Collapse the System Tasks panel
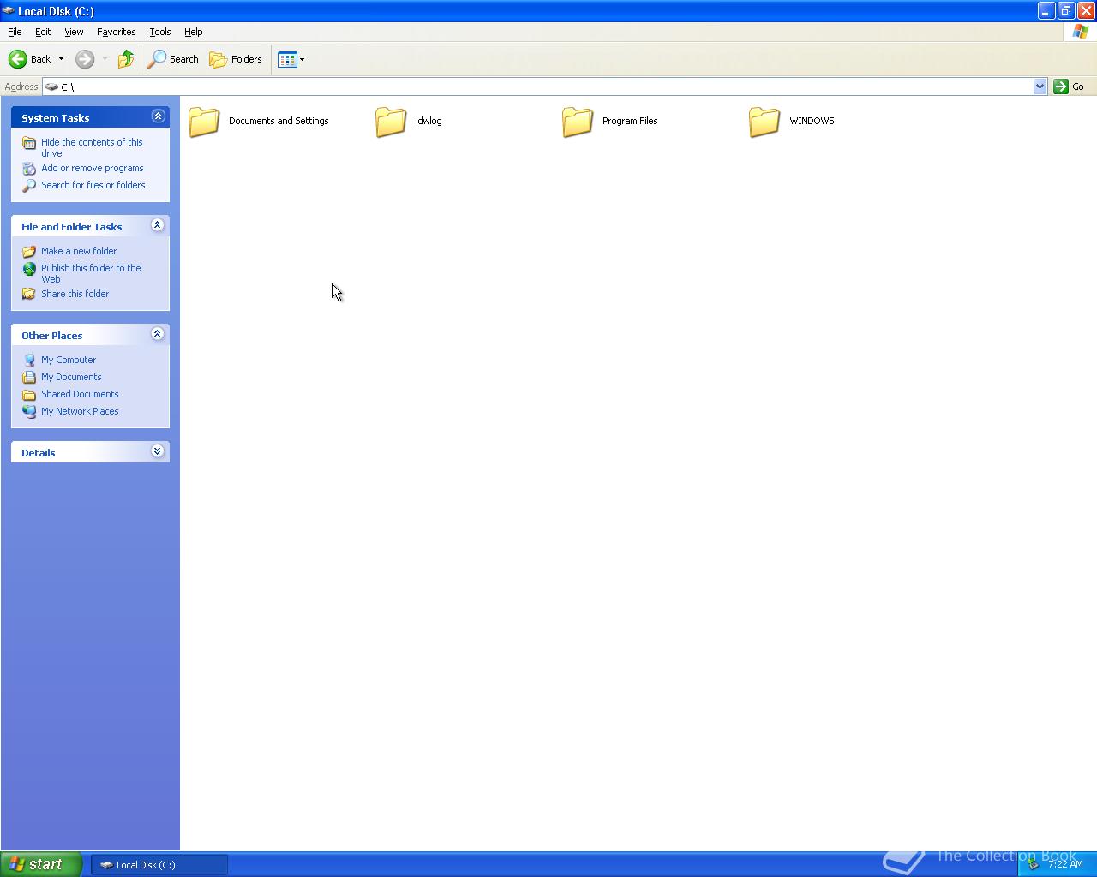This screenshot has height=877, width=1097. (x=158, y=116)
